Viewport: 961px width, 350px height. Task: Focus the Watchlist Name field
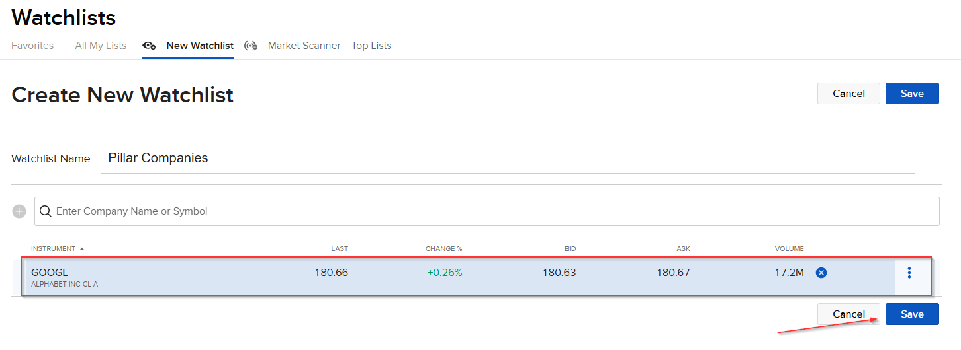508,158
